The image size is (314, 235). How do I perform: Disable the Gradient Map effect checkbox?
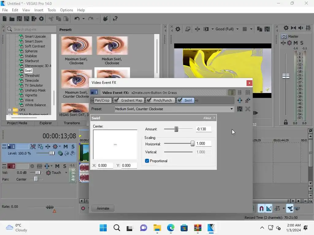(116, 100)
